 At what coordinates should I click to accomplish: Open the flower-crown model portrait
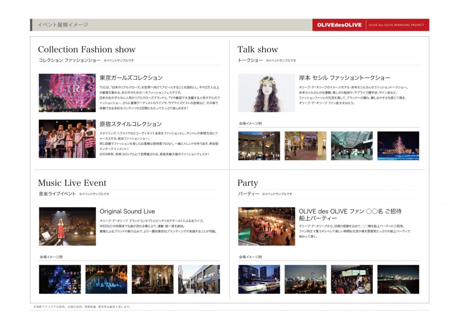click(267, 93)
